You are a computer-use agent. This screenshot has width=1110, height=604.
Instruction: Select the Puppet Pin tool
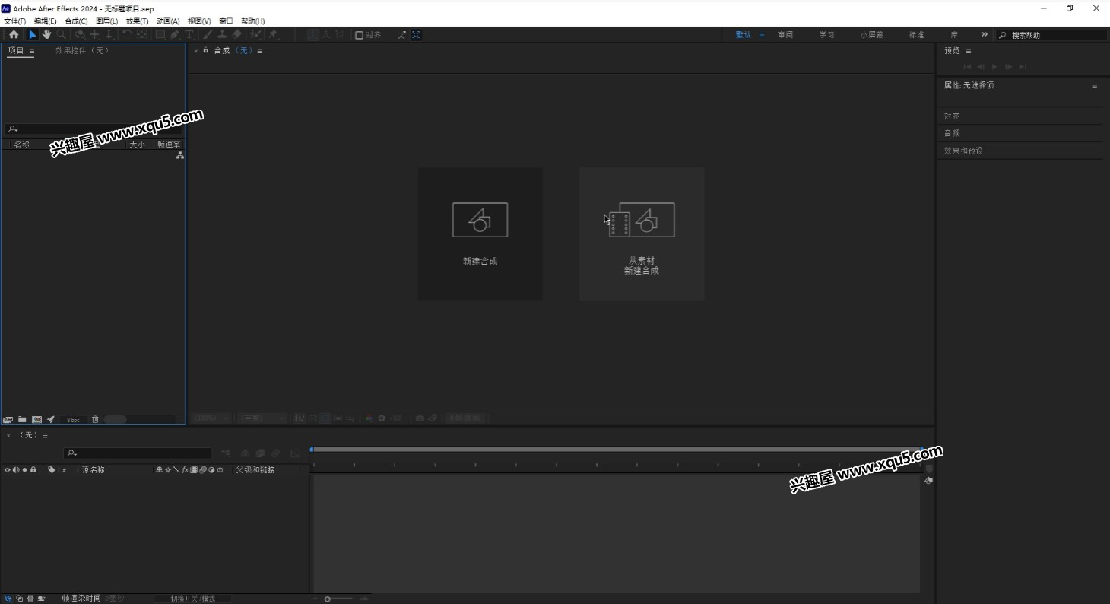[273, 35]
